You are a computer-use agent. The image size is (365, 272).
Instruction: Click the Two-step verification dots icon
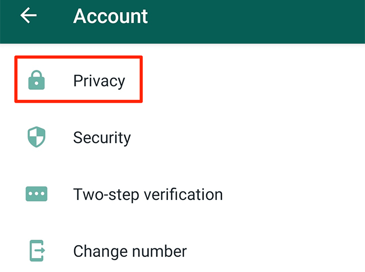pyautogui.click(x=36, y=194)
